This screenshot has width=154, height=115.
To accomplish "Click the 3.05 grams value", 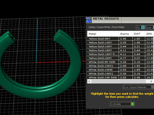I will 123,42.
